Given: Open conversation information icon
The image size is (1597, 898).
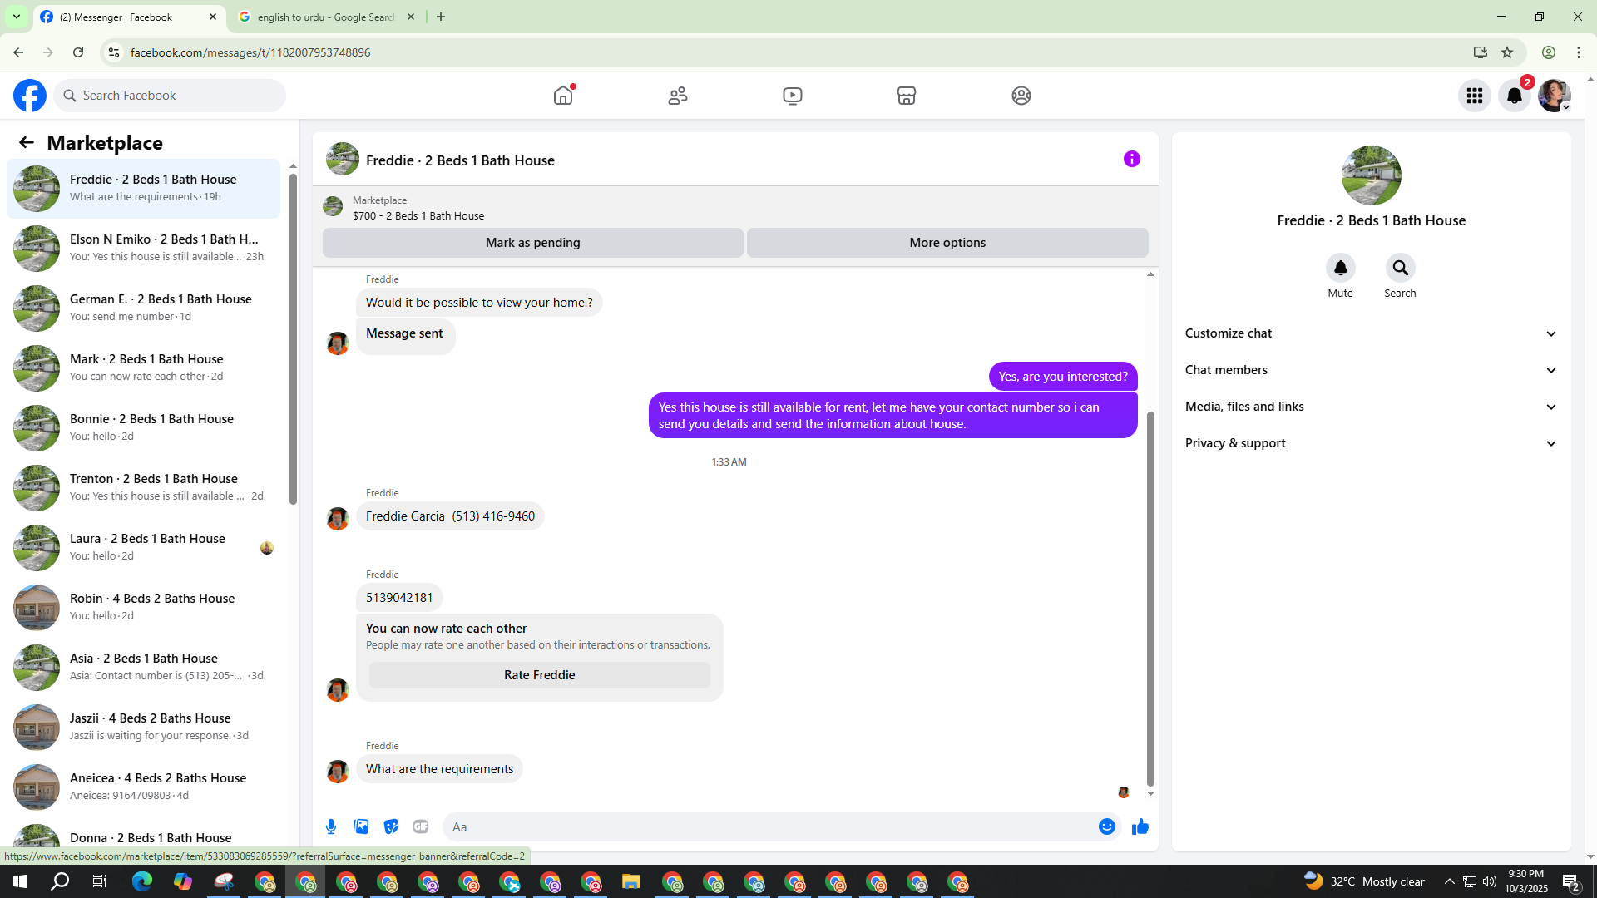Looking at the screenshot, I should [x=1132, y=159].
